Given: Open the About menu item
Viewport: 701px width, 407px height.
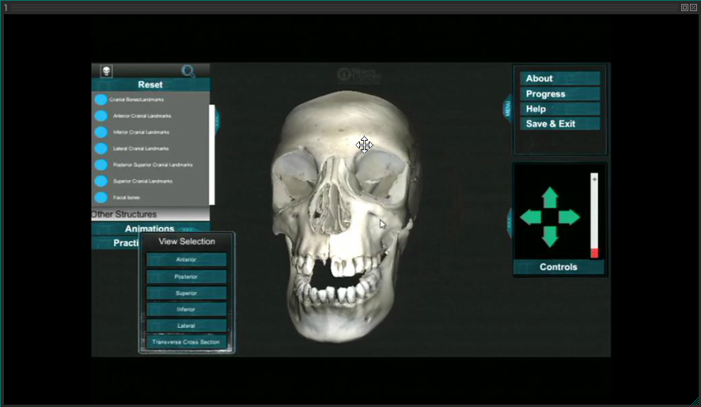Looking at the screenshot, I should coord(559,78).
